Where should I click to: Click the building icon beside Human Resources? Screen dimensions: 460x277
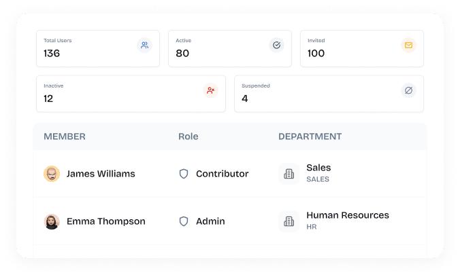pos(289,221)
